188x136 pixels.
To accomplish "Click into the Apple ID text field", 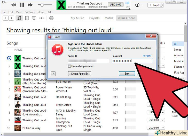I will 88,61.
